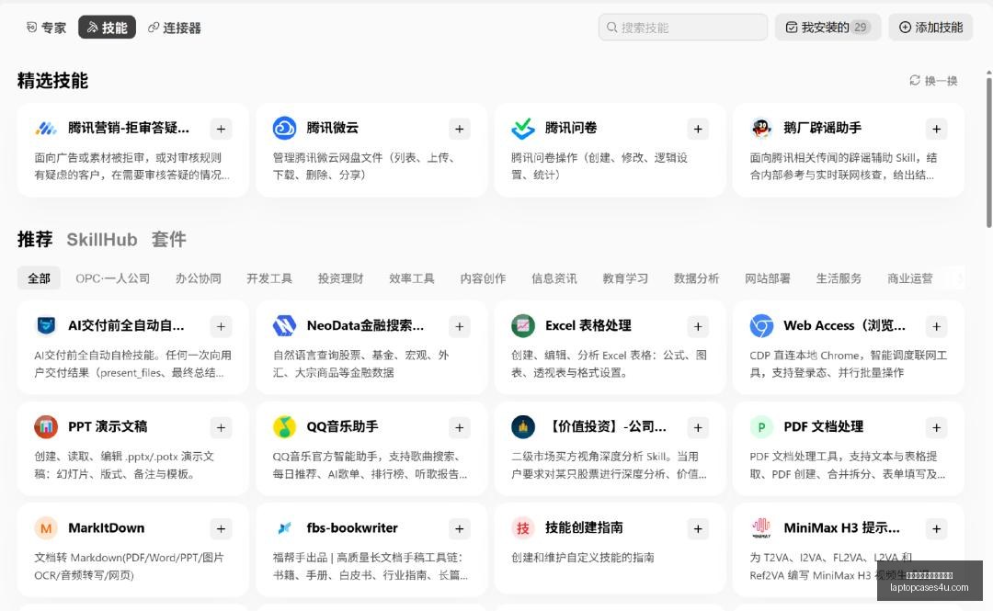
Task: Open the 套件 section tab
Action: (168, 239)
